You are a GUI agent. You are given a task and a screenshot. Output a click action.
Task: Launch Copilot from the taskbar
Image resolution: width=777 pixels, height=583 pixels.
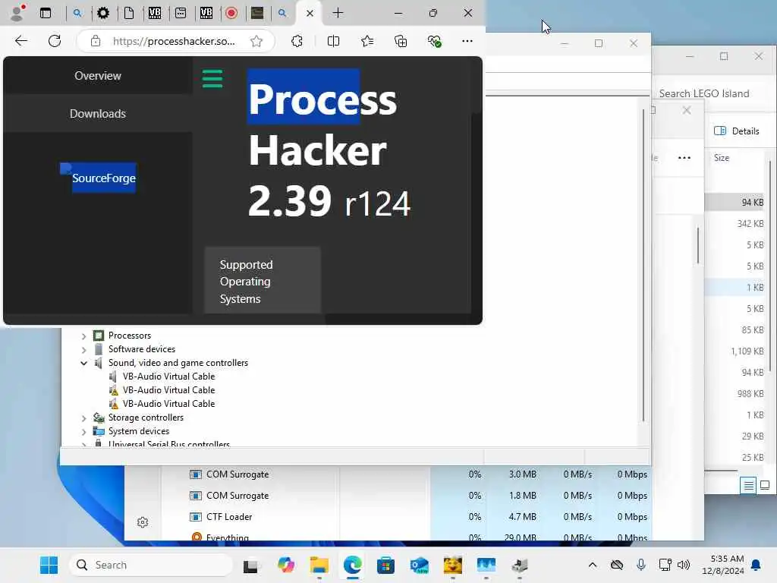(285, 565)
